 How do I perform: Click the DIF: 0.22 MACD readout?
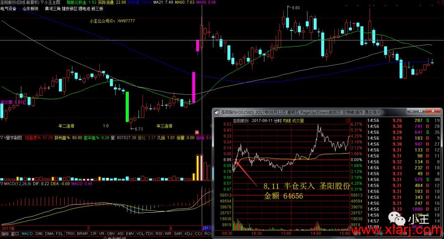[x=41, y=184]
